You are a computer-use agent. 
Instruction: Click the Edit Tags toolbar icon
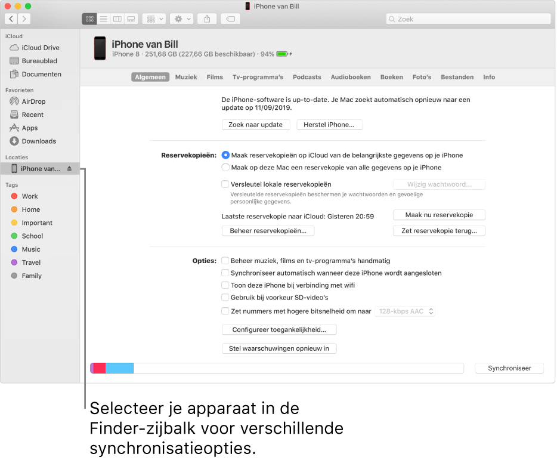(231, 19)
